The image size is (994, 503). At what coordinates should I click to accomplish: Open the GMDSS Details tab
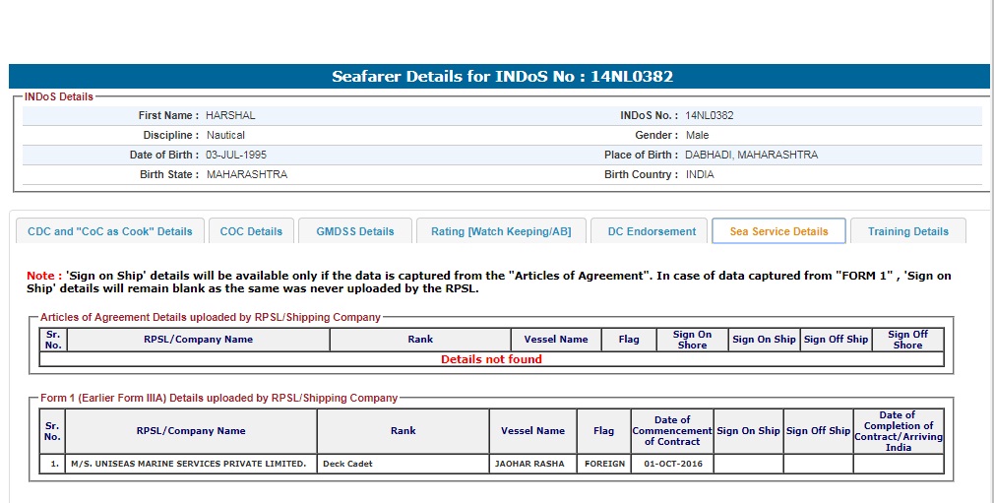click(x=355, y=231)
